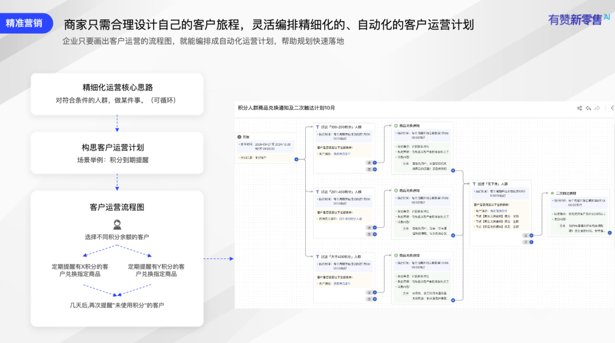
Task: Click the funnel filter icon on the 「无下单」 node
Action: [474, 184]
